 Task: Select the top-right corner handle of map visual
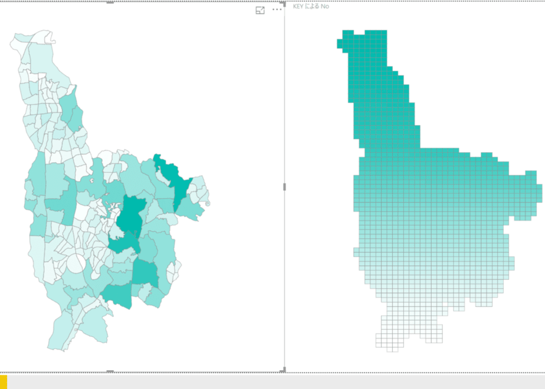pos(284,4)
